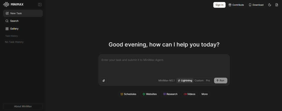Switch to Custom mode

tap(199, 81)
